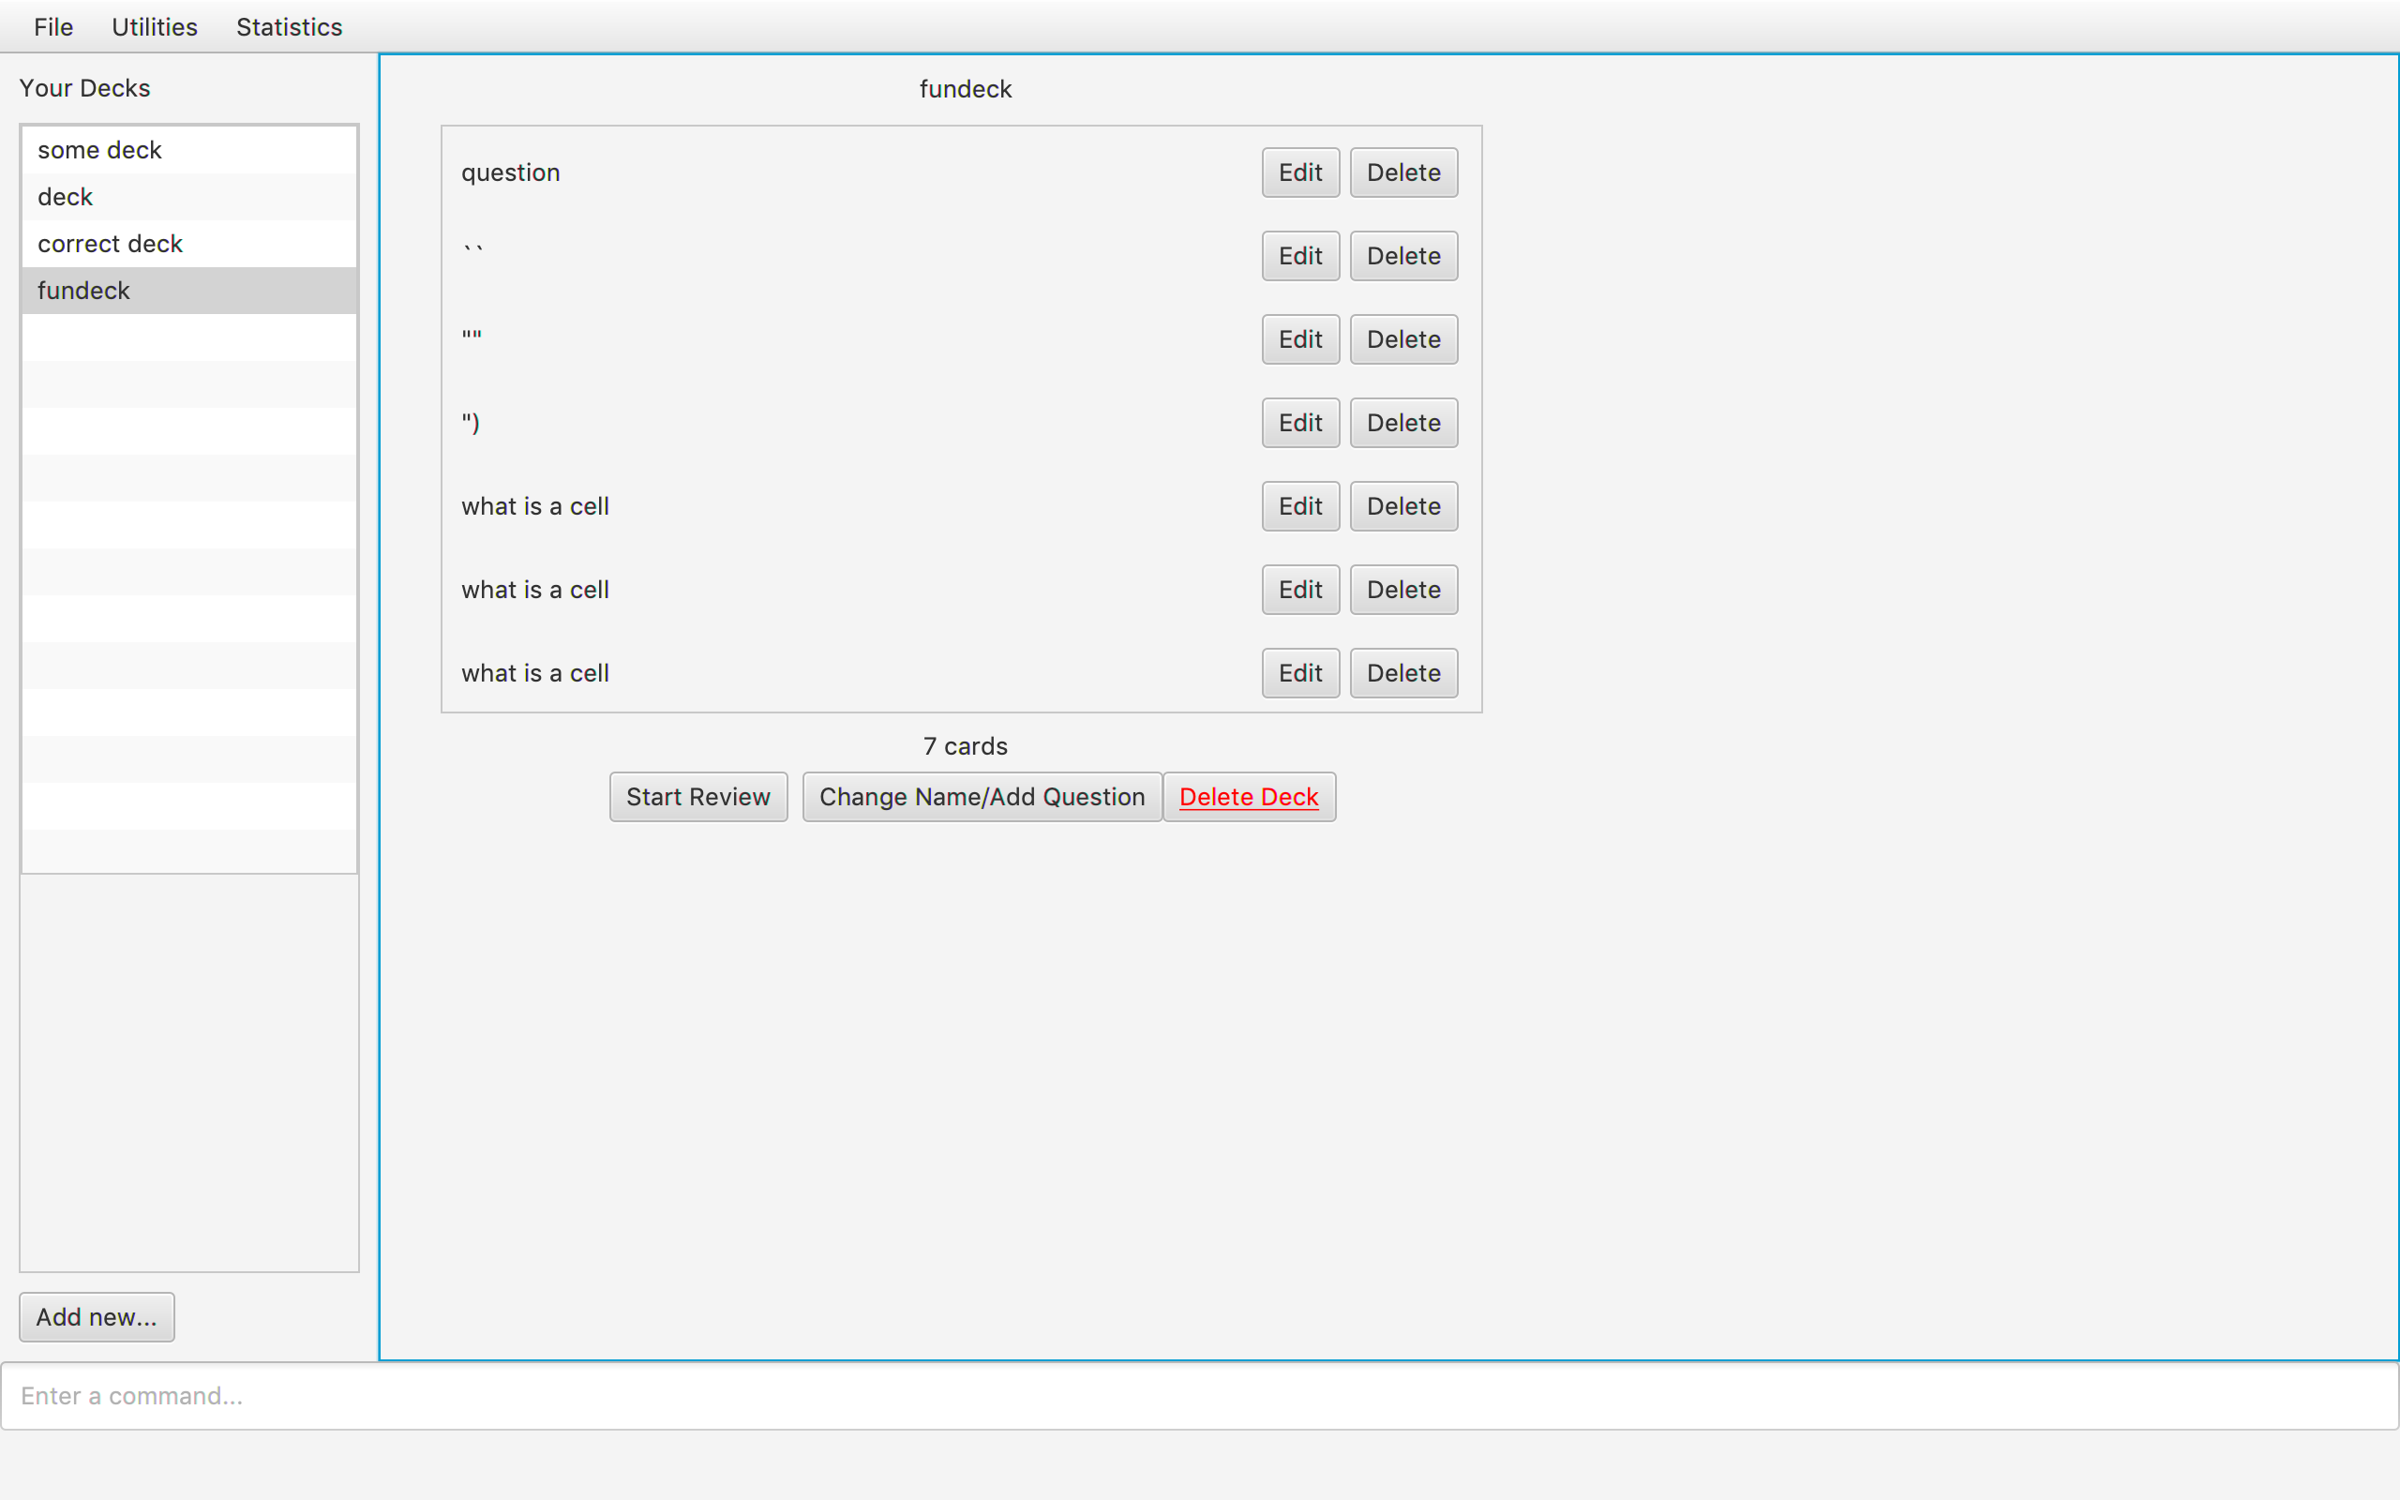Click the Add new... button
Image resolution: width=2400 pixels, height=1500 pixels.
(x=97, y=1316)
